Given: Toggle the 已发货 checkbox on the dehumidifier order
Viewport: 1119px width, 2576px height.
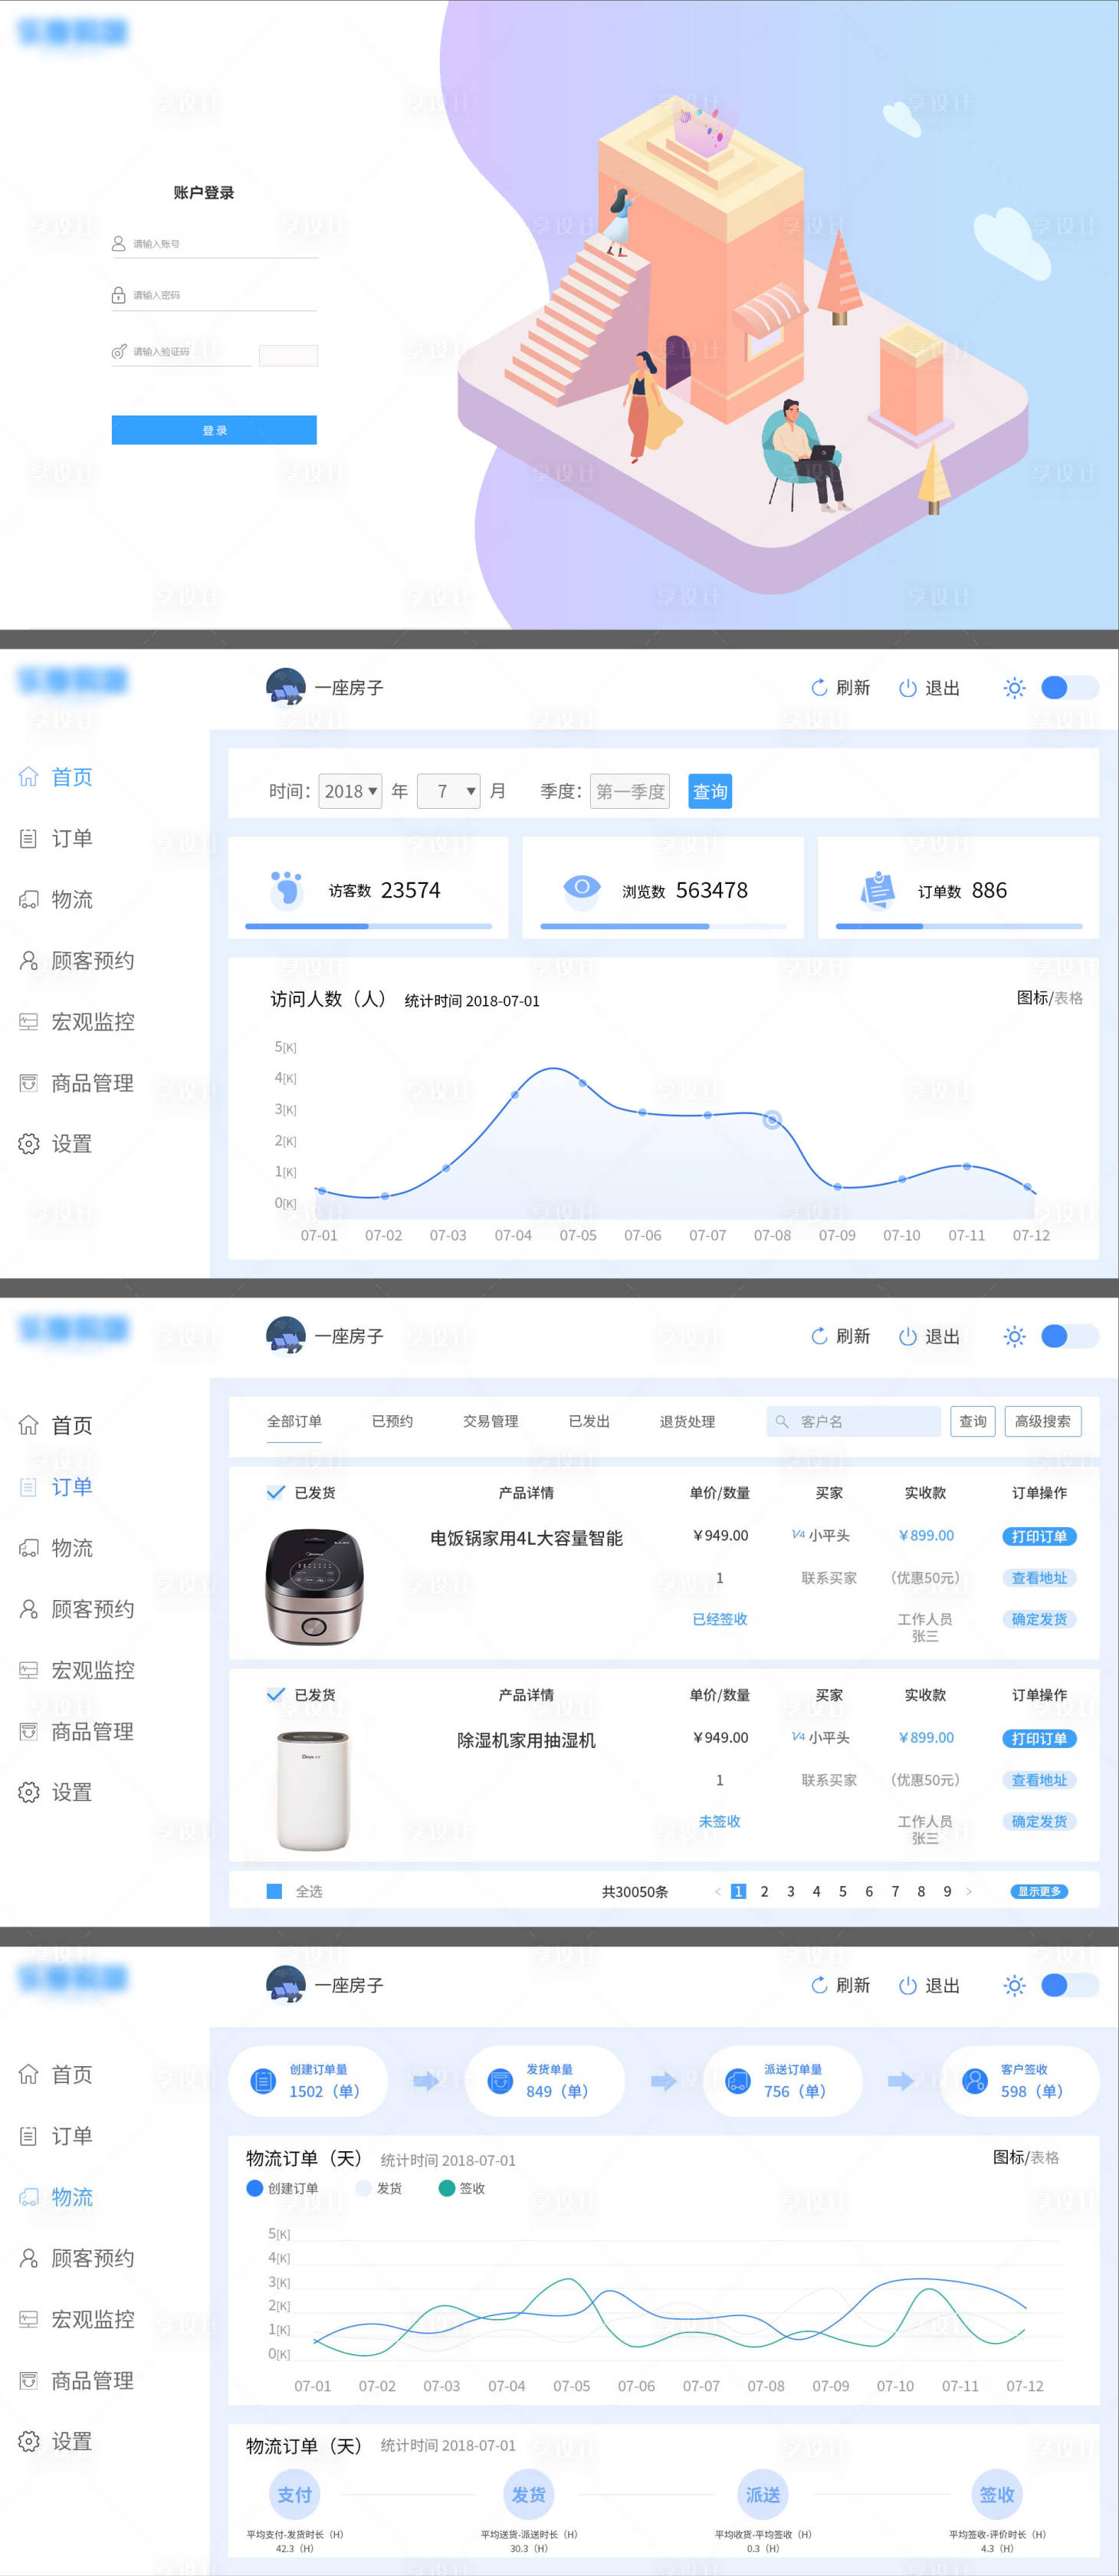Looking at the screenshot, I should click(276, 1694).
